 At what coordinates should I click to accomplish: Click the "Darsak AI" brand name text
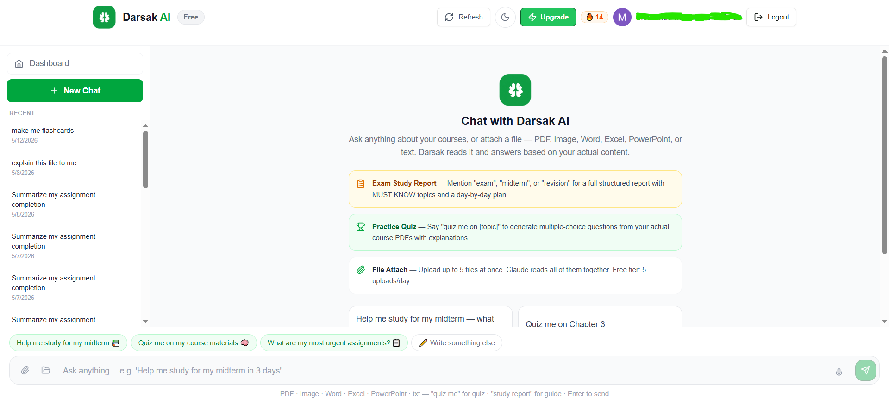tap(146, 17)
